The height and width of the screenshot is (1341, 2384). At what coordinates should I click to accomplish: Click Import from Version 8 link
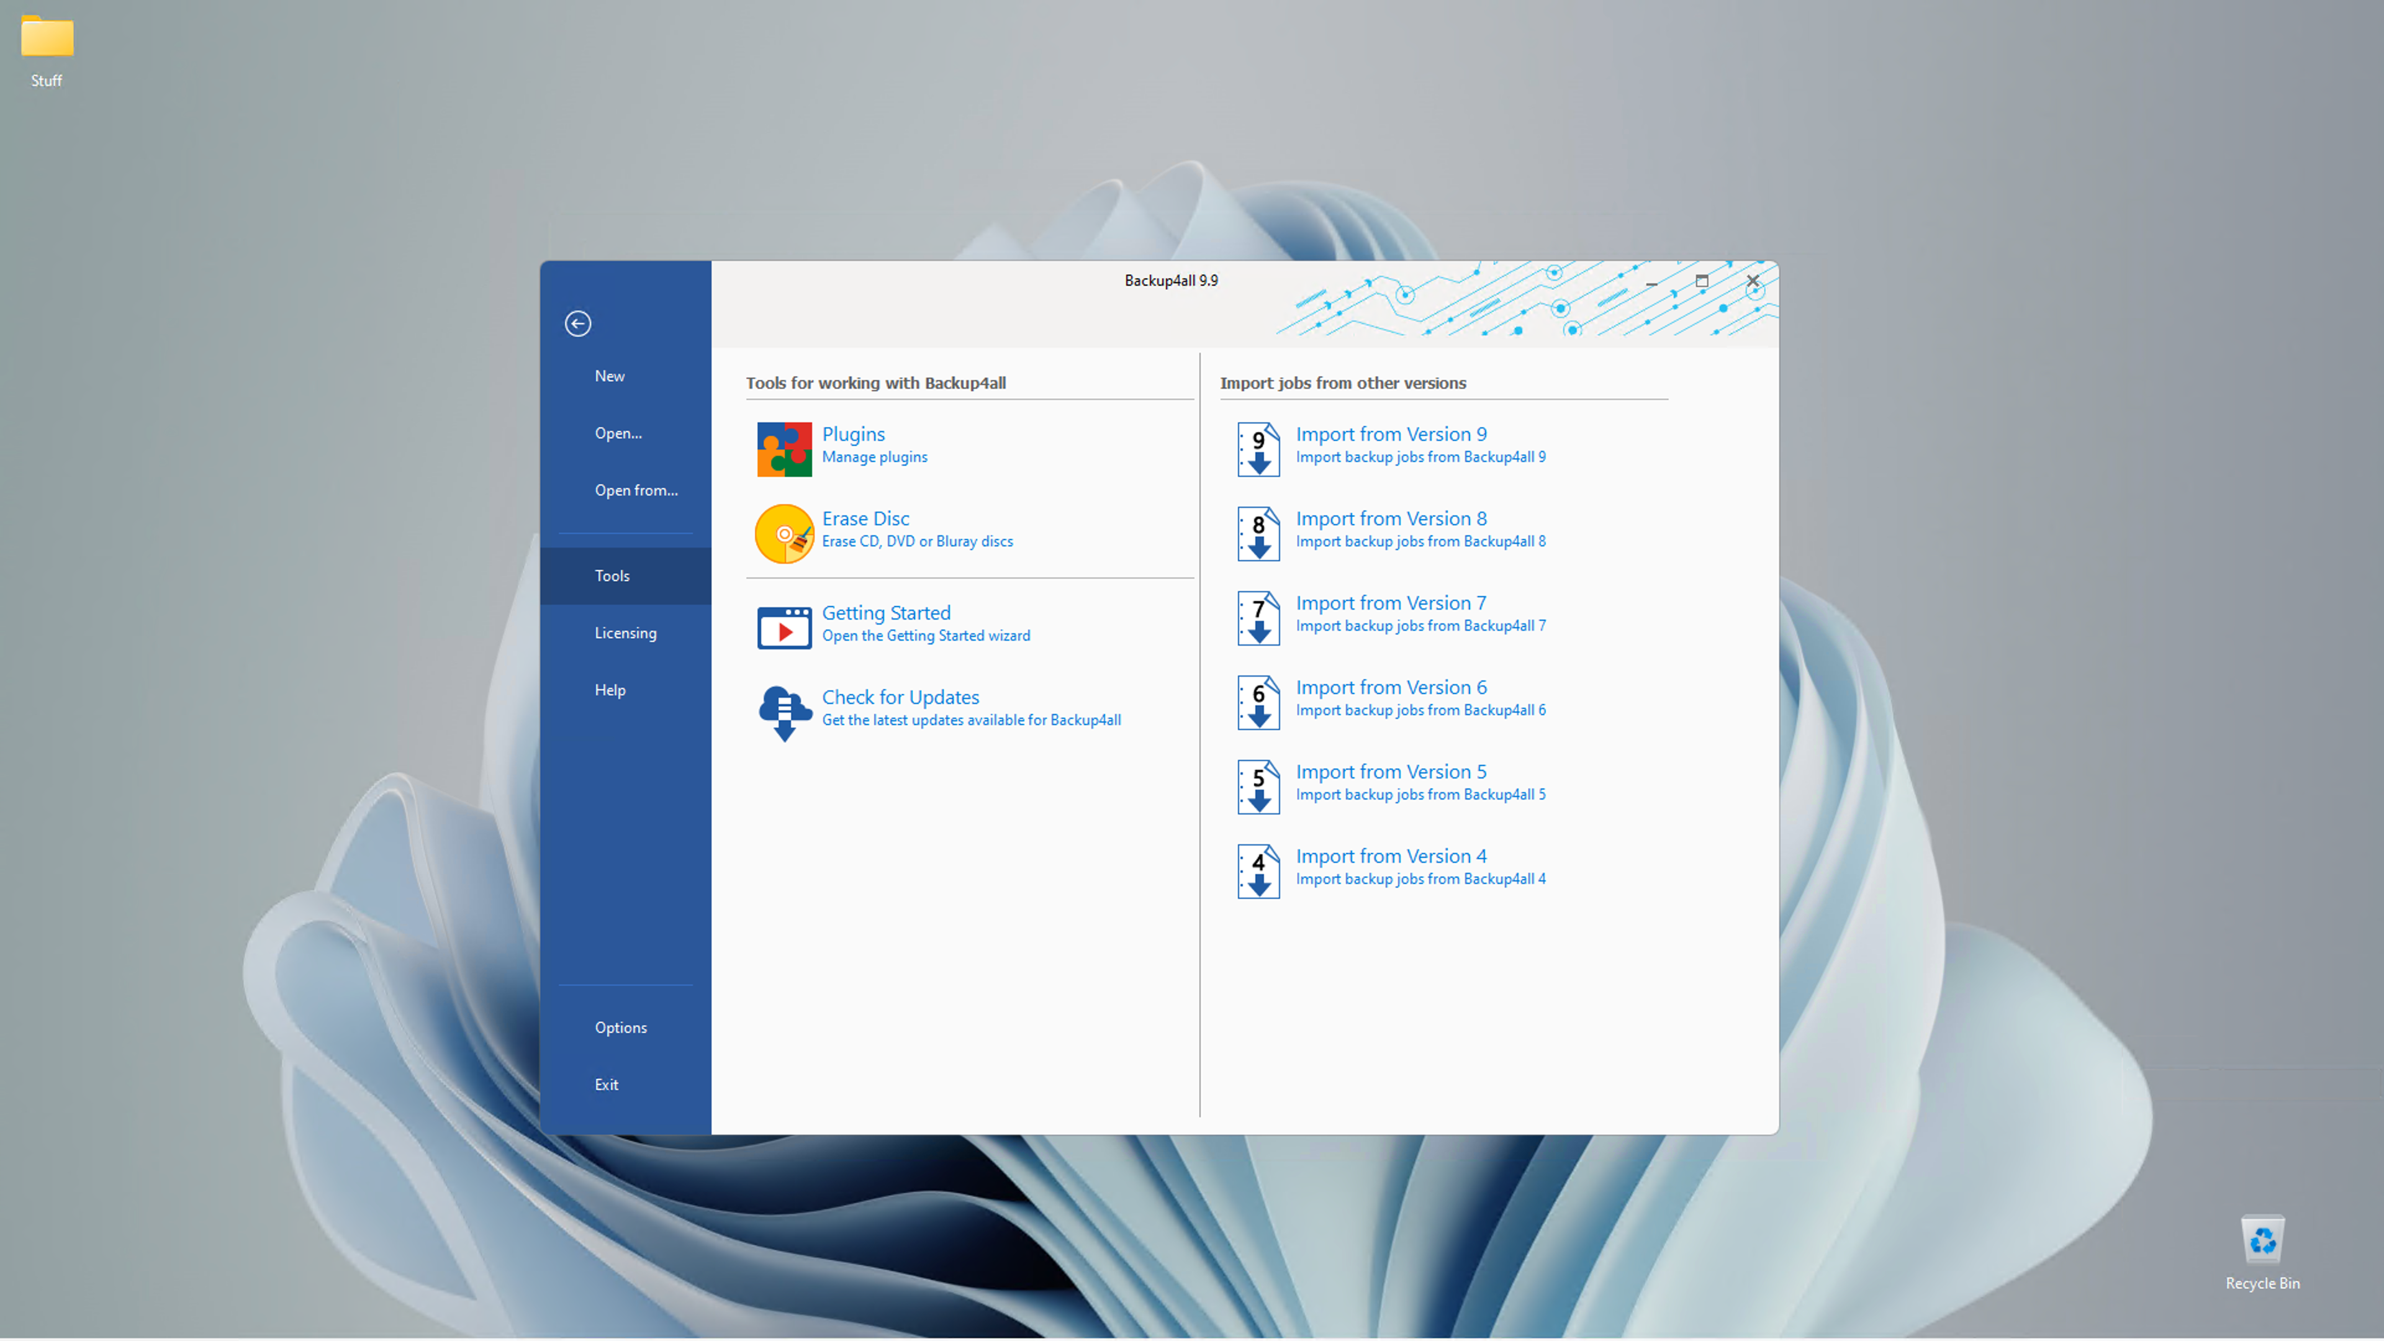pyautogui.click(x=1391, y=518)
